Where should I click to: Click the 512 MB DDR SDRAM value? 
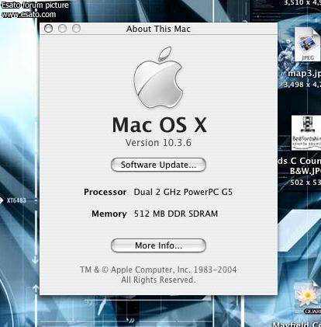tap(176, 214)
